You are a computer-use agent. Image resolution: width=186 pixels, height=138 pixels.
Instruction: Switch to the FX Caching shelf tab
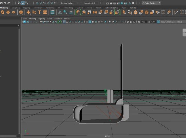(68, 8)
